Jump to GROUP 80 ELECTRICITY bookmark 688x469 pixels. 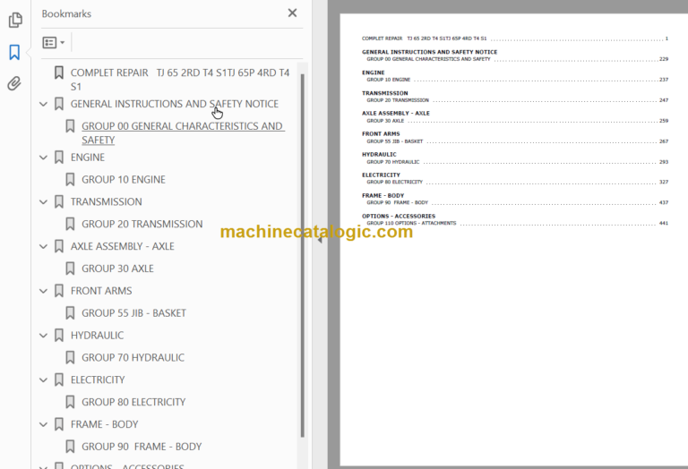[x=133, y=402]
